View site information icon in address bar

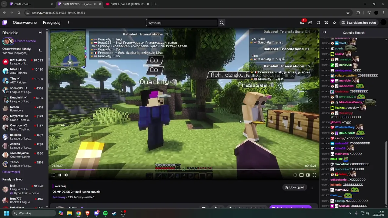28,13
